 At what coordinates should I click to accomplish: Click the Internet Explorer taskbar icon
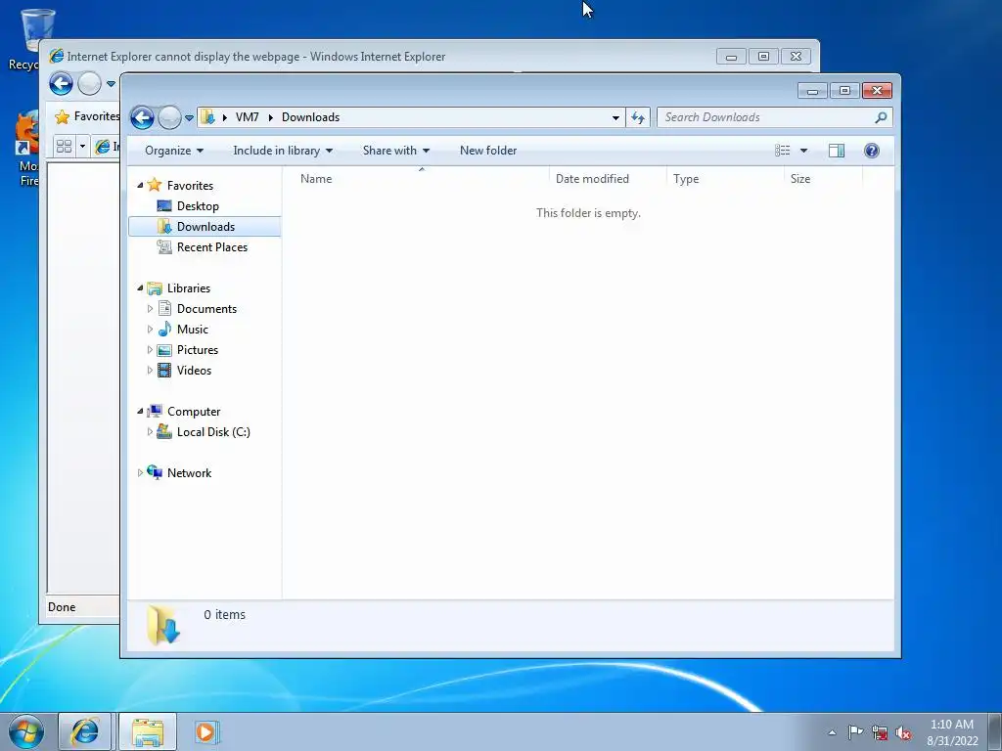point(85,731)
